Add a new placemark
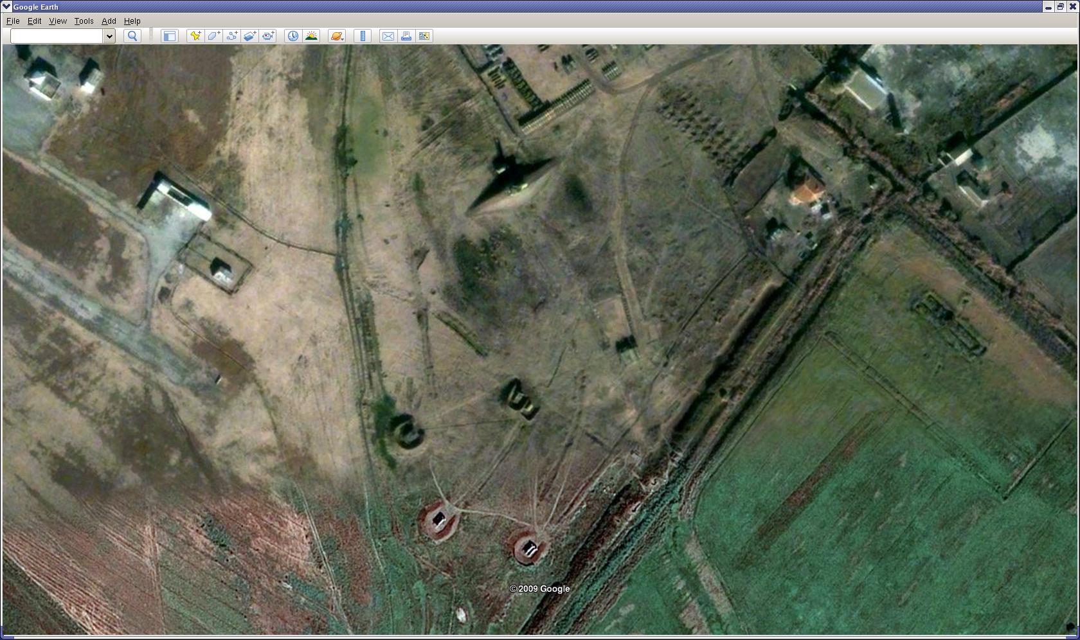 tap(195, 36)
